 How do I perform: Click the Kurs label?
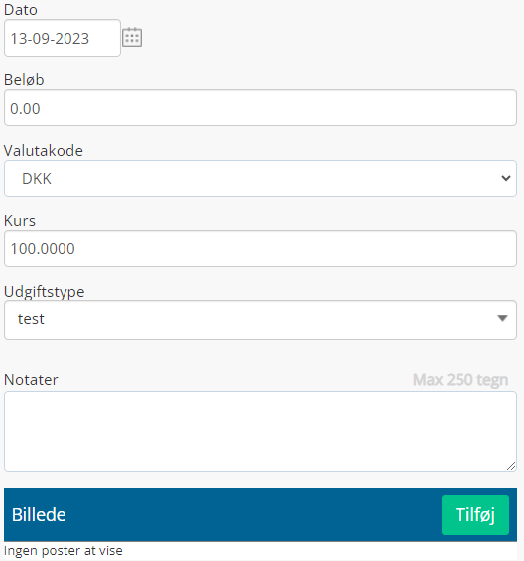[x=20, y=221]
